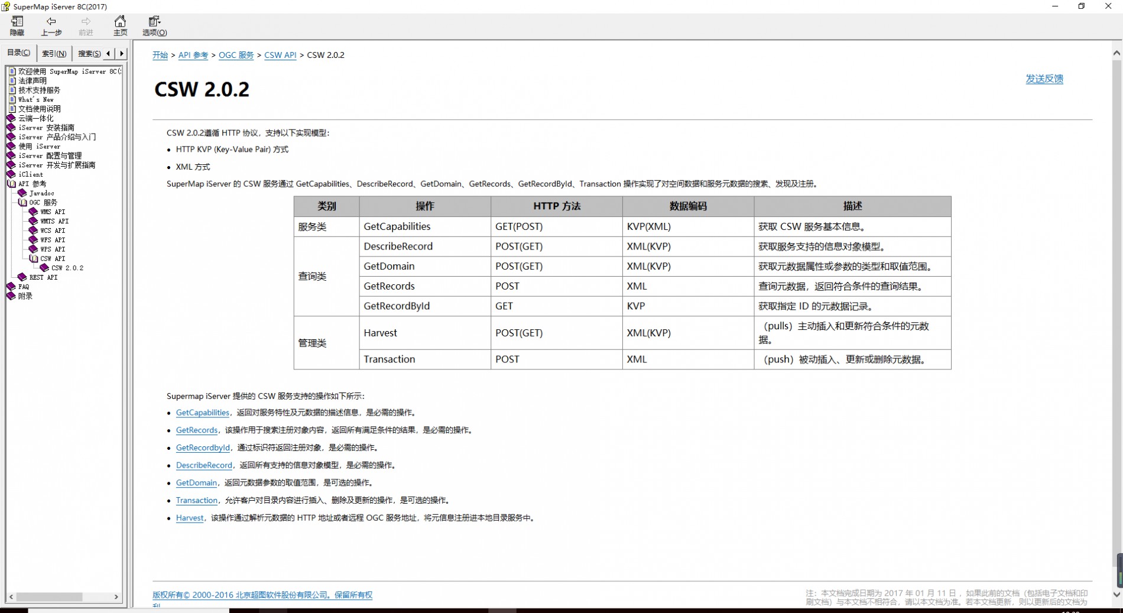
Task: Click the 发送反馈 feedback link
Action: pyautogui.click(x=1044, y=79)
